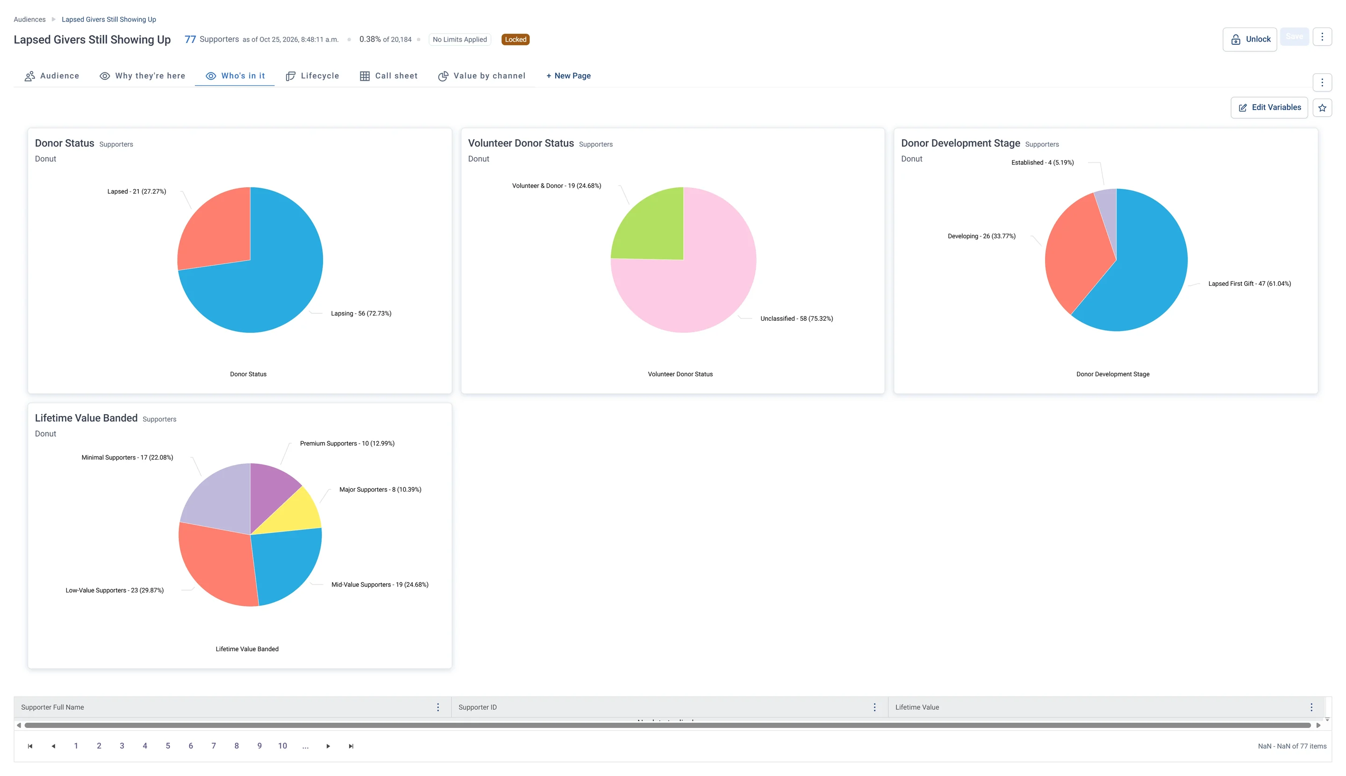
Task: Go to page 10 of results
Action: click(x=282, y=746)
